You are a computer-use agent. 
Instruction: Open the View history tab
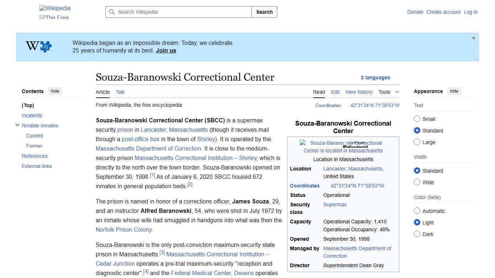click(359, 92)
